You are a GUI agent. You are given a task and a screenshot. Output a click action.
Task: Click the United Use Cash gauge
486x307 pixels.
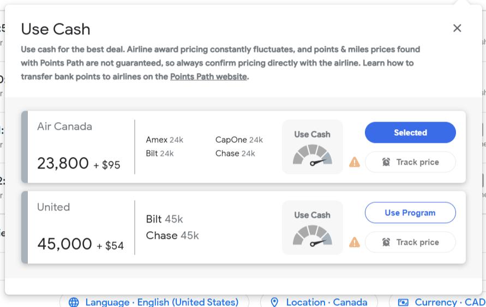point(312,227)
